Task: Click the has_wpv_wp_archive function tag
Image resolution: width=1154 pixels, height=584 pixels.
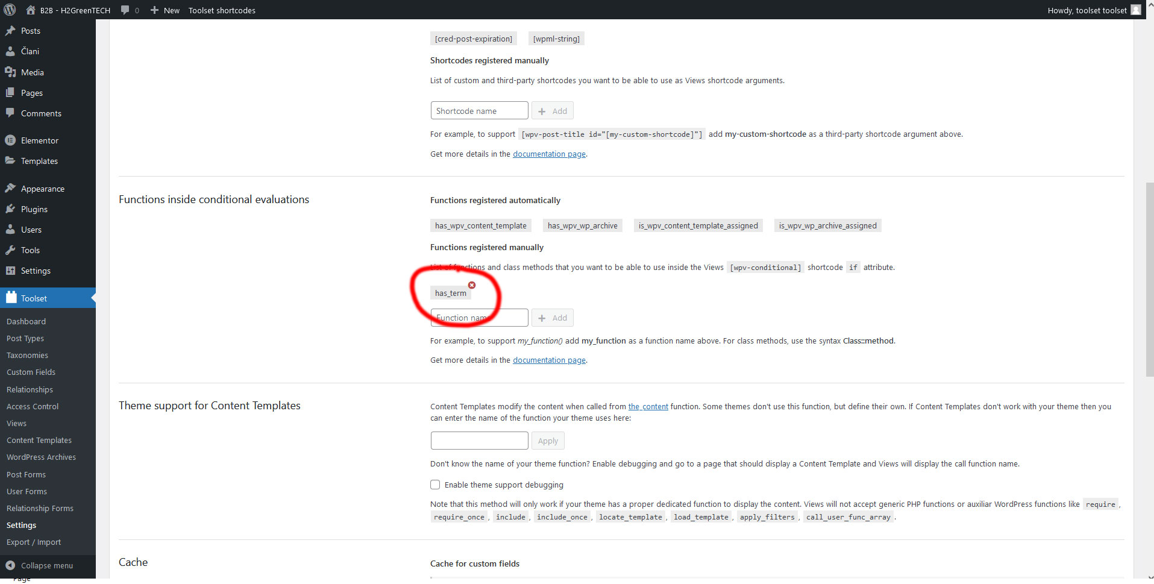Action: [583, 225]
